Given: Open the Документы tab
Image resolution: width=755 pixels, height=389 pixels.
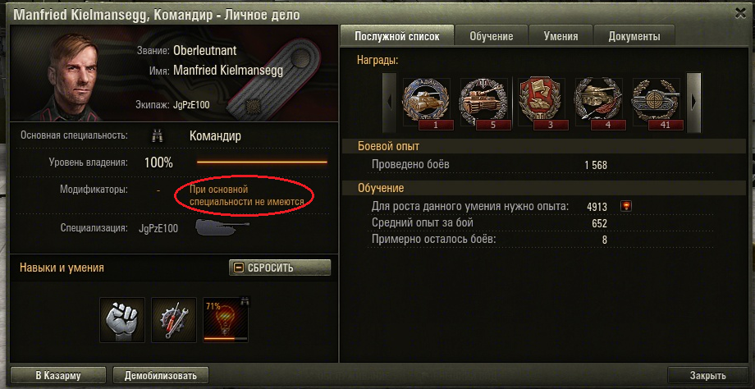Looking at the screenshot, I should (x=634, y=36).
